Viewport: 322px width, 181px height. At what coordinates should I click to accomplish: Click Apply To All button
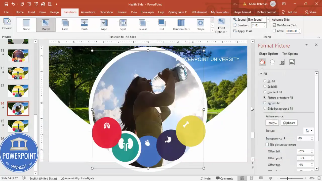243,31
